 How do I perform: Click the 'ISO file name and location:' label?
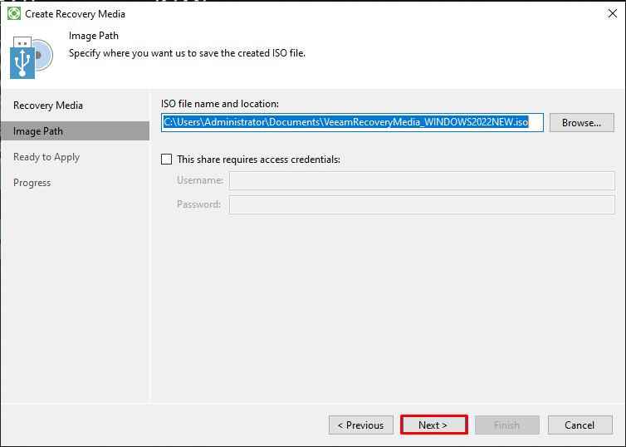point(220,104)
